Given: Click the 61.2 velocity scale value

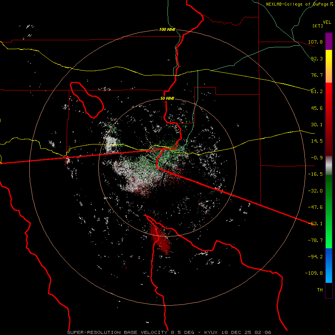Looking at the screenshot, I should (x=317, y=92).
